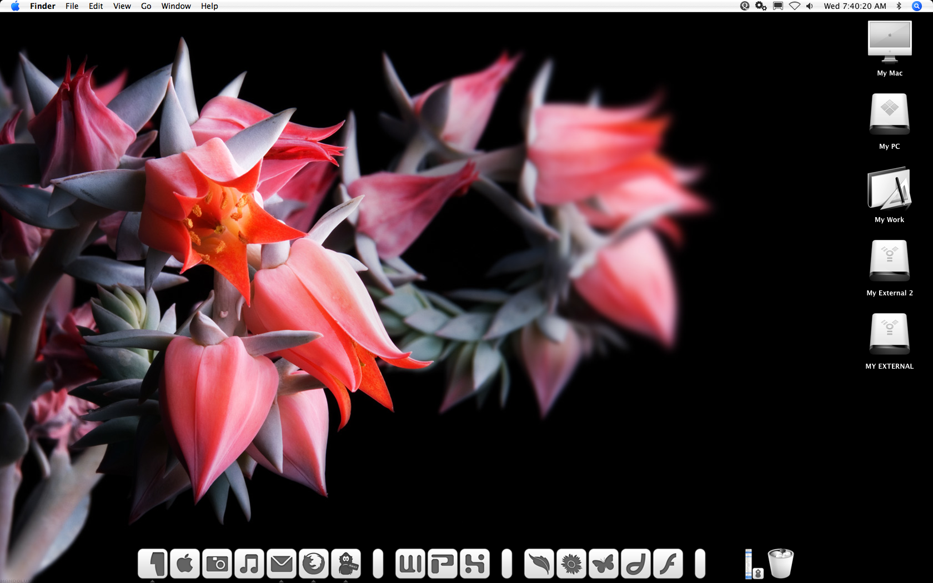Open the Flash f icon in dock
This screenshot has height=583, width=933.
click(x=668, y=564)
